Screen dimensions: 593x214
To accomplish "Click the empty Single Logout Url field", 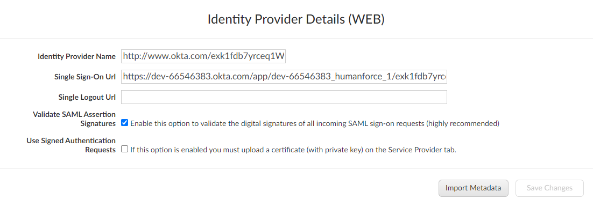I will [284, 97].
